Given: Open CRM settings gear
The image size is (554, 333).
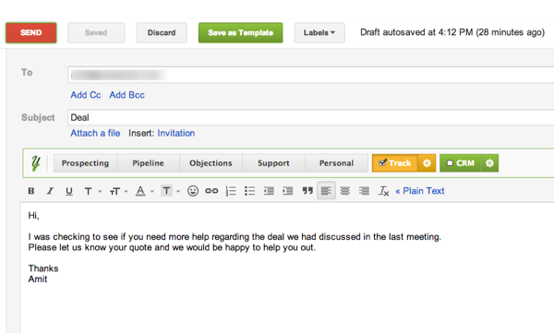Looking at the screenshot, I should [x=489, y=163].
